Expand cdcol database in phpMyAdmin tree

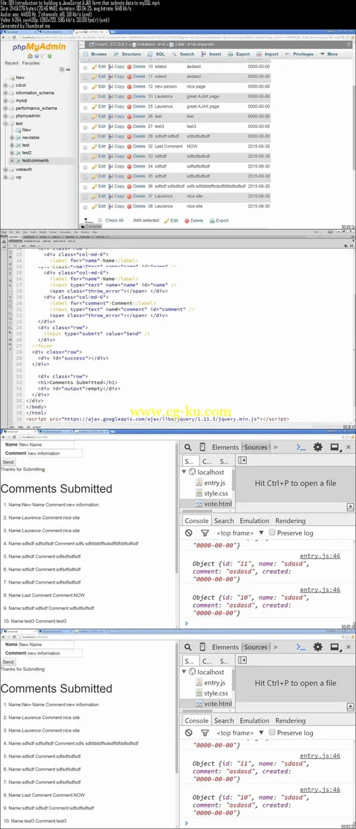click(6, 85)
